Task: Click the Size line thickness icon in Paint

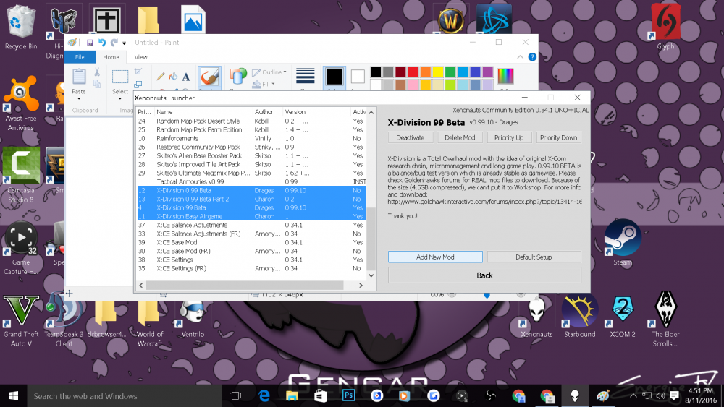Action: [306, 76]
